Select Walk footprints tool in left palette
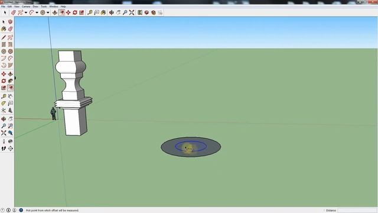 (x=4, y=149)
